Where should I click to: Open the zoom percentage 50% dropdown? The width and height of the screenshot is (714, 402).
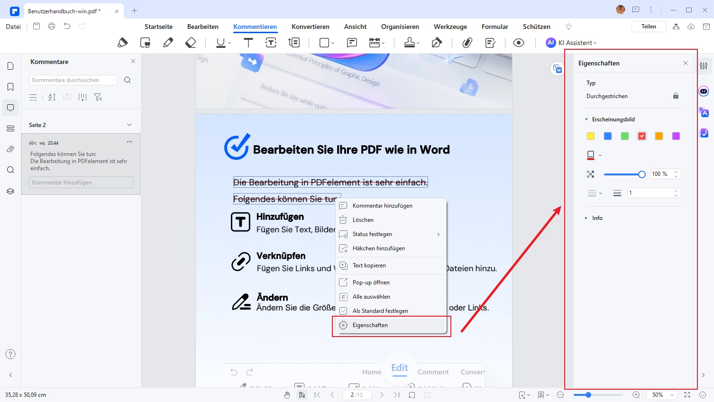(672, 395)
